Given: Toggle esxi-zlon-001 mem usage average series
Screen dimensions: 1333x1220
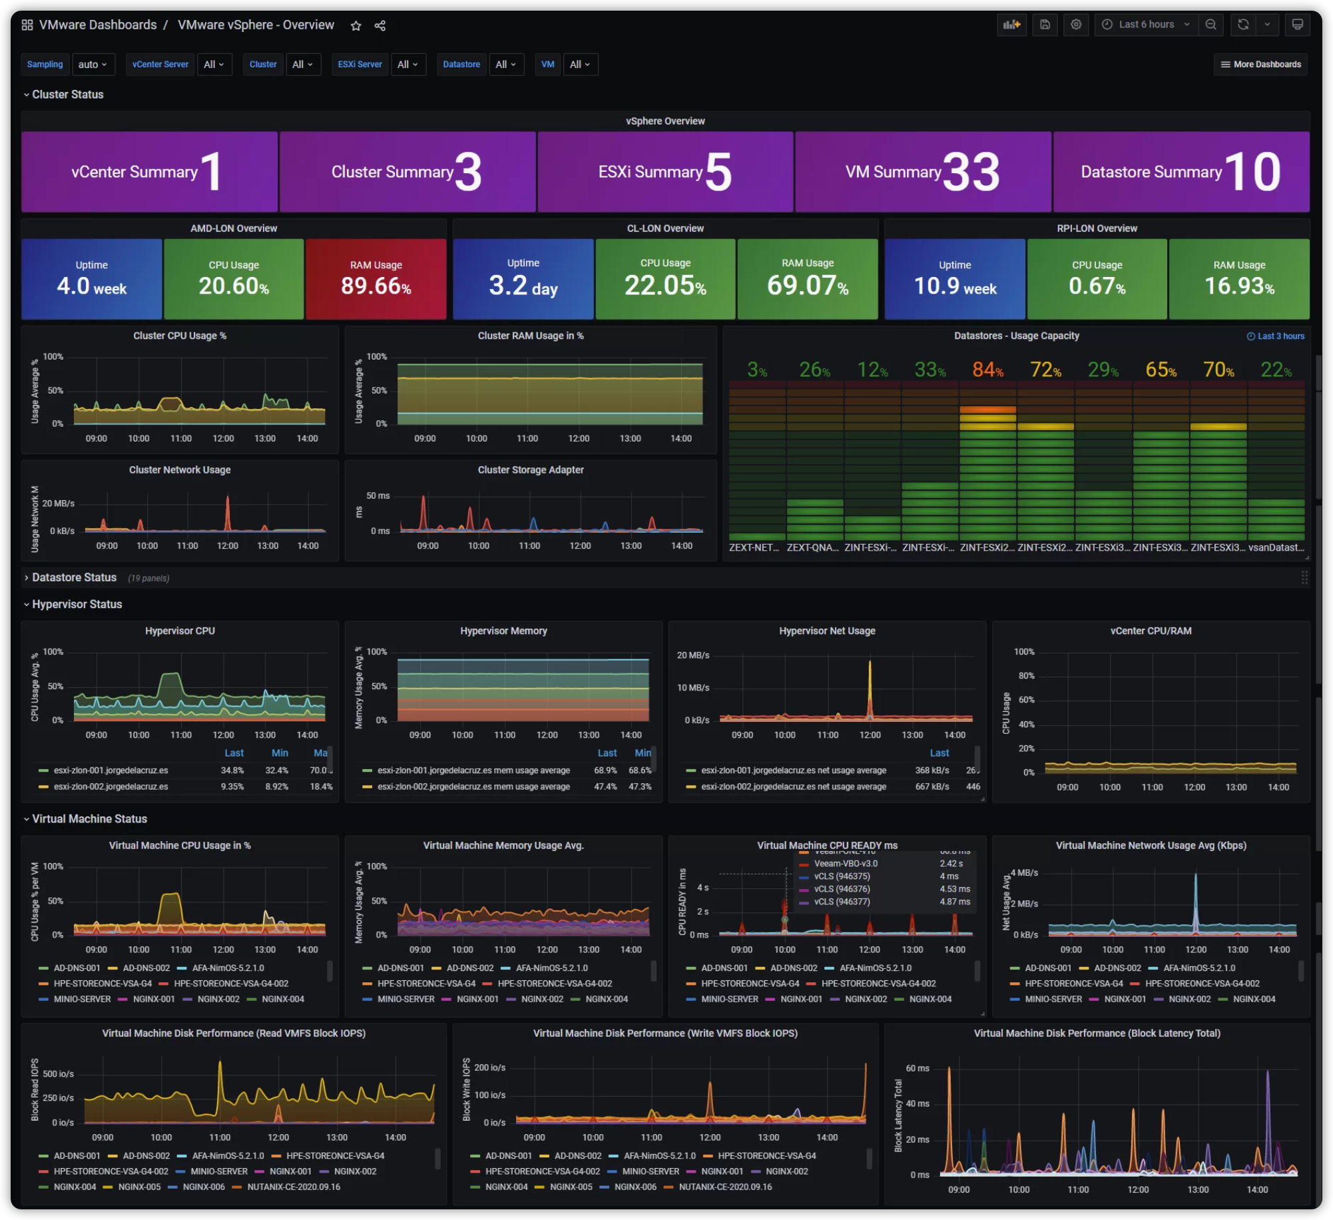Looking at the screenshot, I should pos(473,771).
